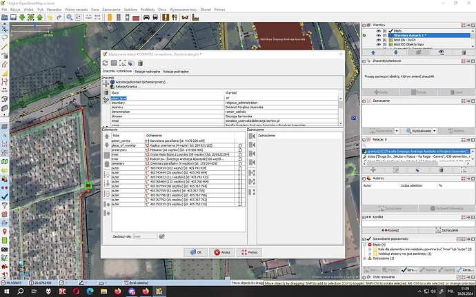Open Plik menu
476x297 pixels.
[x=4, y=10]
